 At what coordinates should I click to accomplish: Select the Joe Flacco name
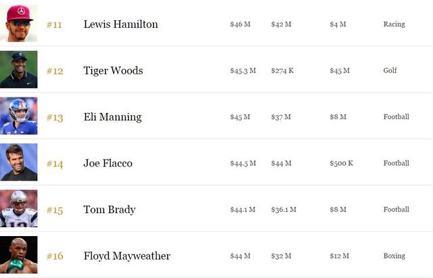coord(108,163)
